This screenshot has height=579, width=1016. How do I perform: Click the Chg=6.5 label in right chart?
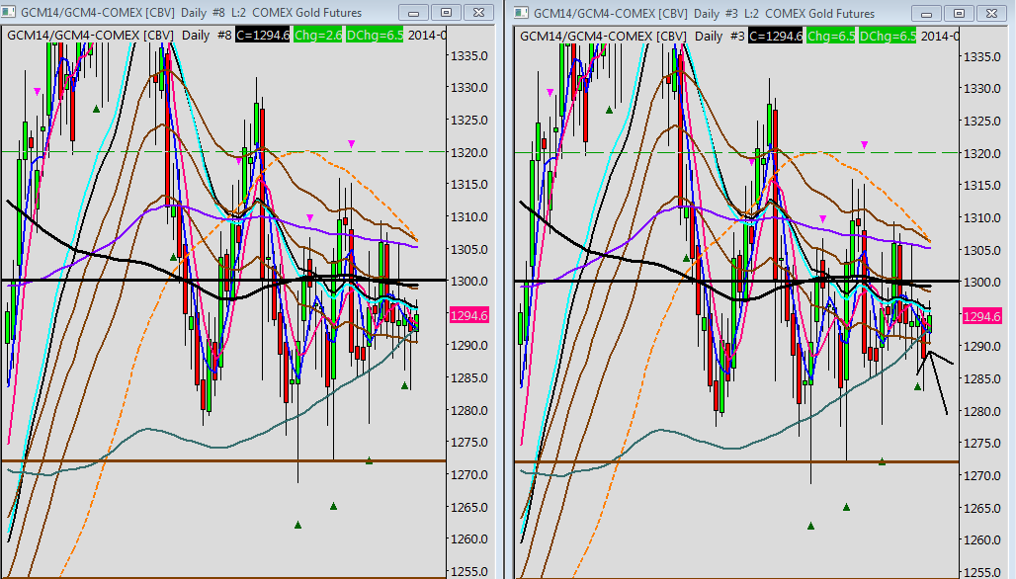[830, 36]
